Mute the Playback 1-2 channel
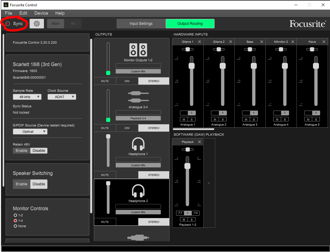The image size is (330, 252). click(x=184, y=220)
